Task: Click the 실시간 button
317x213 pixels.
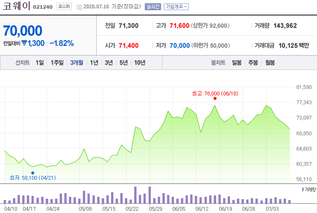Action: pyautogui.click(x=153, y=6)
